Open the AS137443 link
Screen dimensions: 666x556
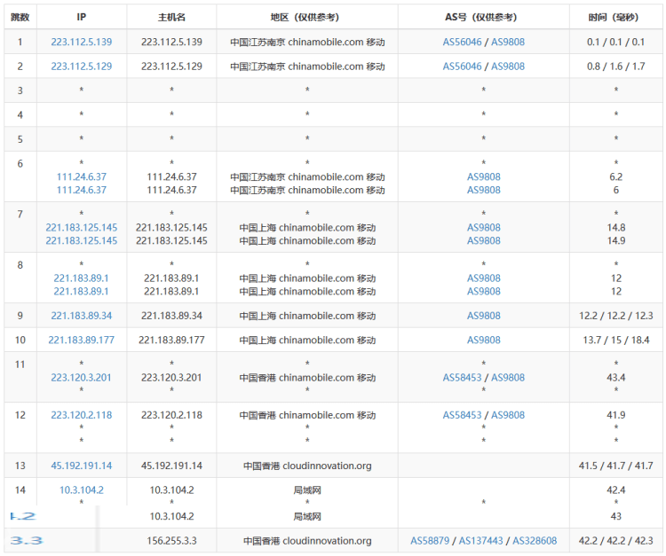(480, 541)
